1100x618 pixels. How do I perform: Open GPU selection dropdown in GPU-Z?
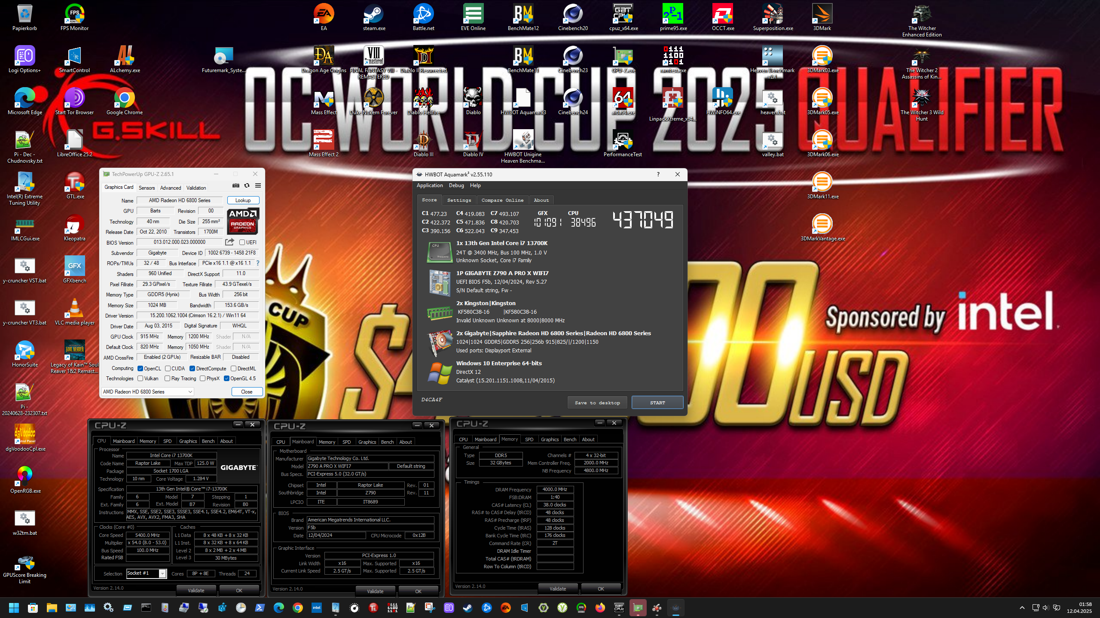click(147, 392)
